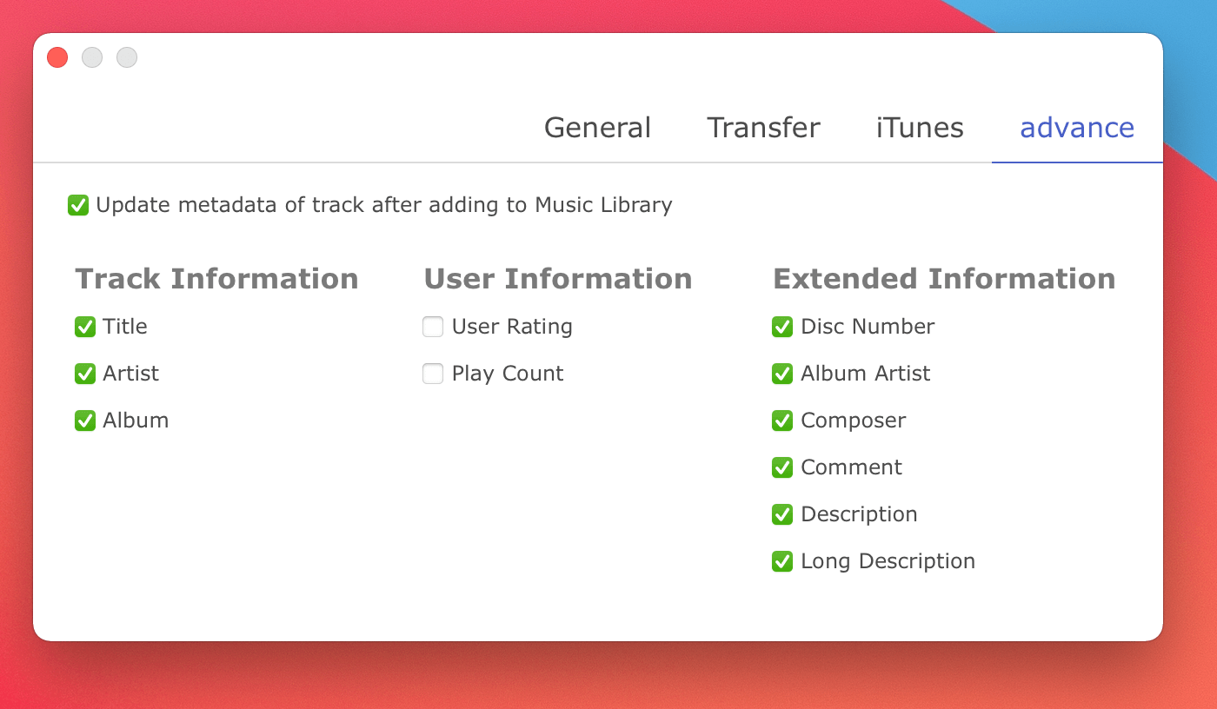This screenshot has width=1217, height=709.
Task: Check the Play Count option
Action: (433, 374)
